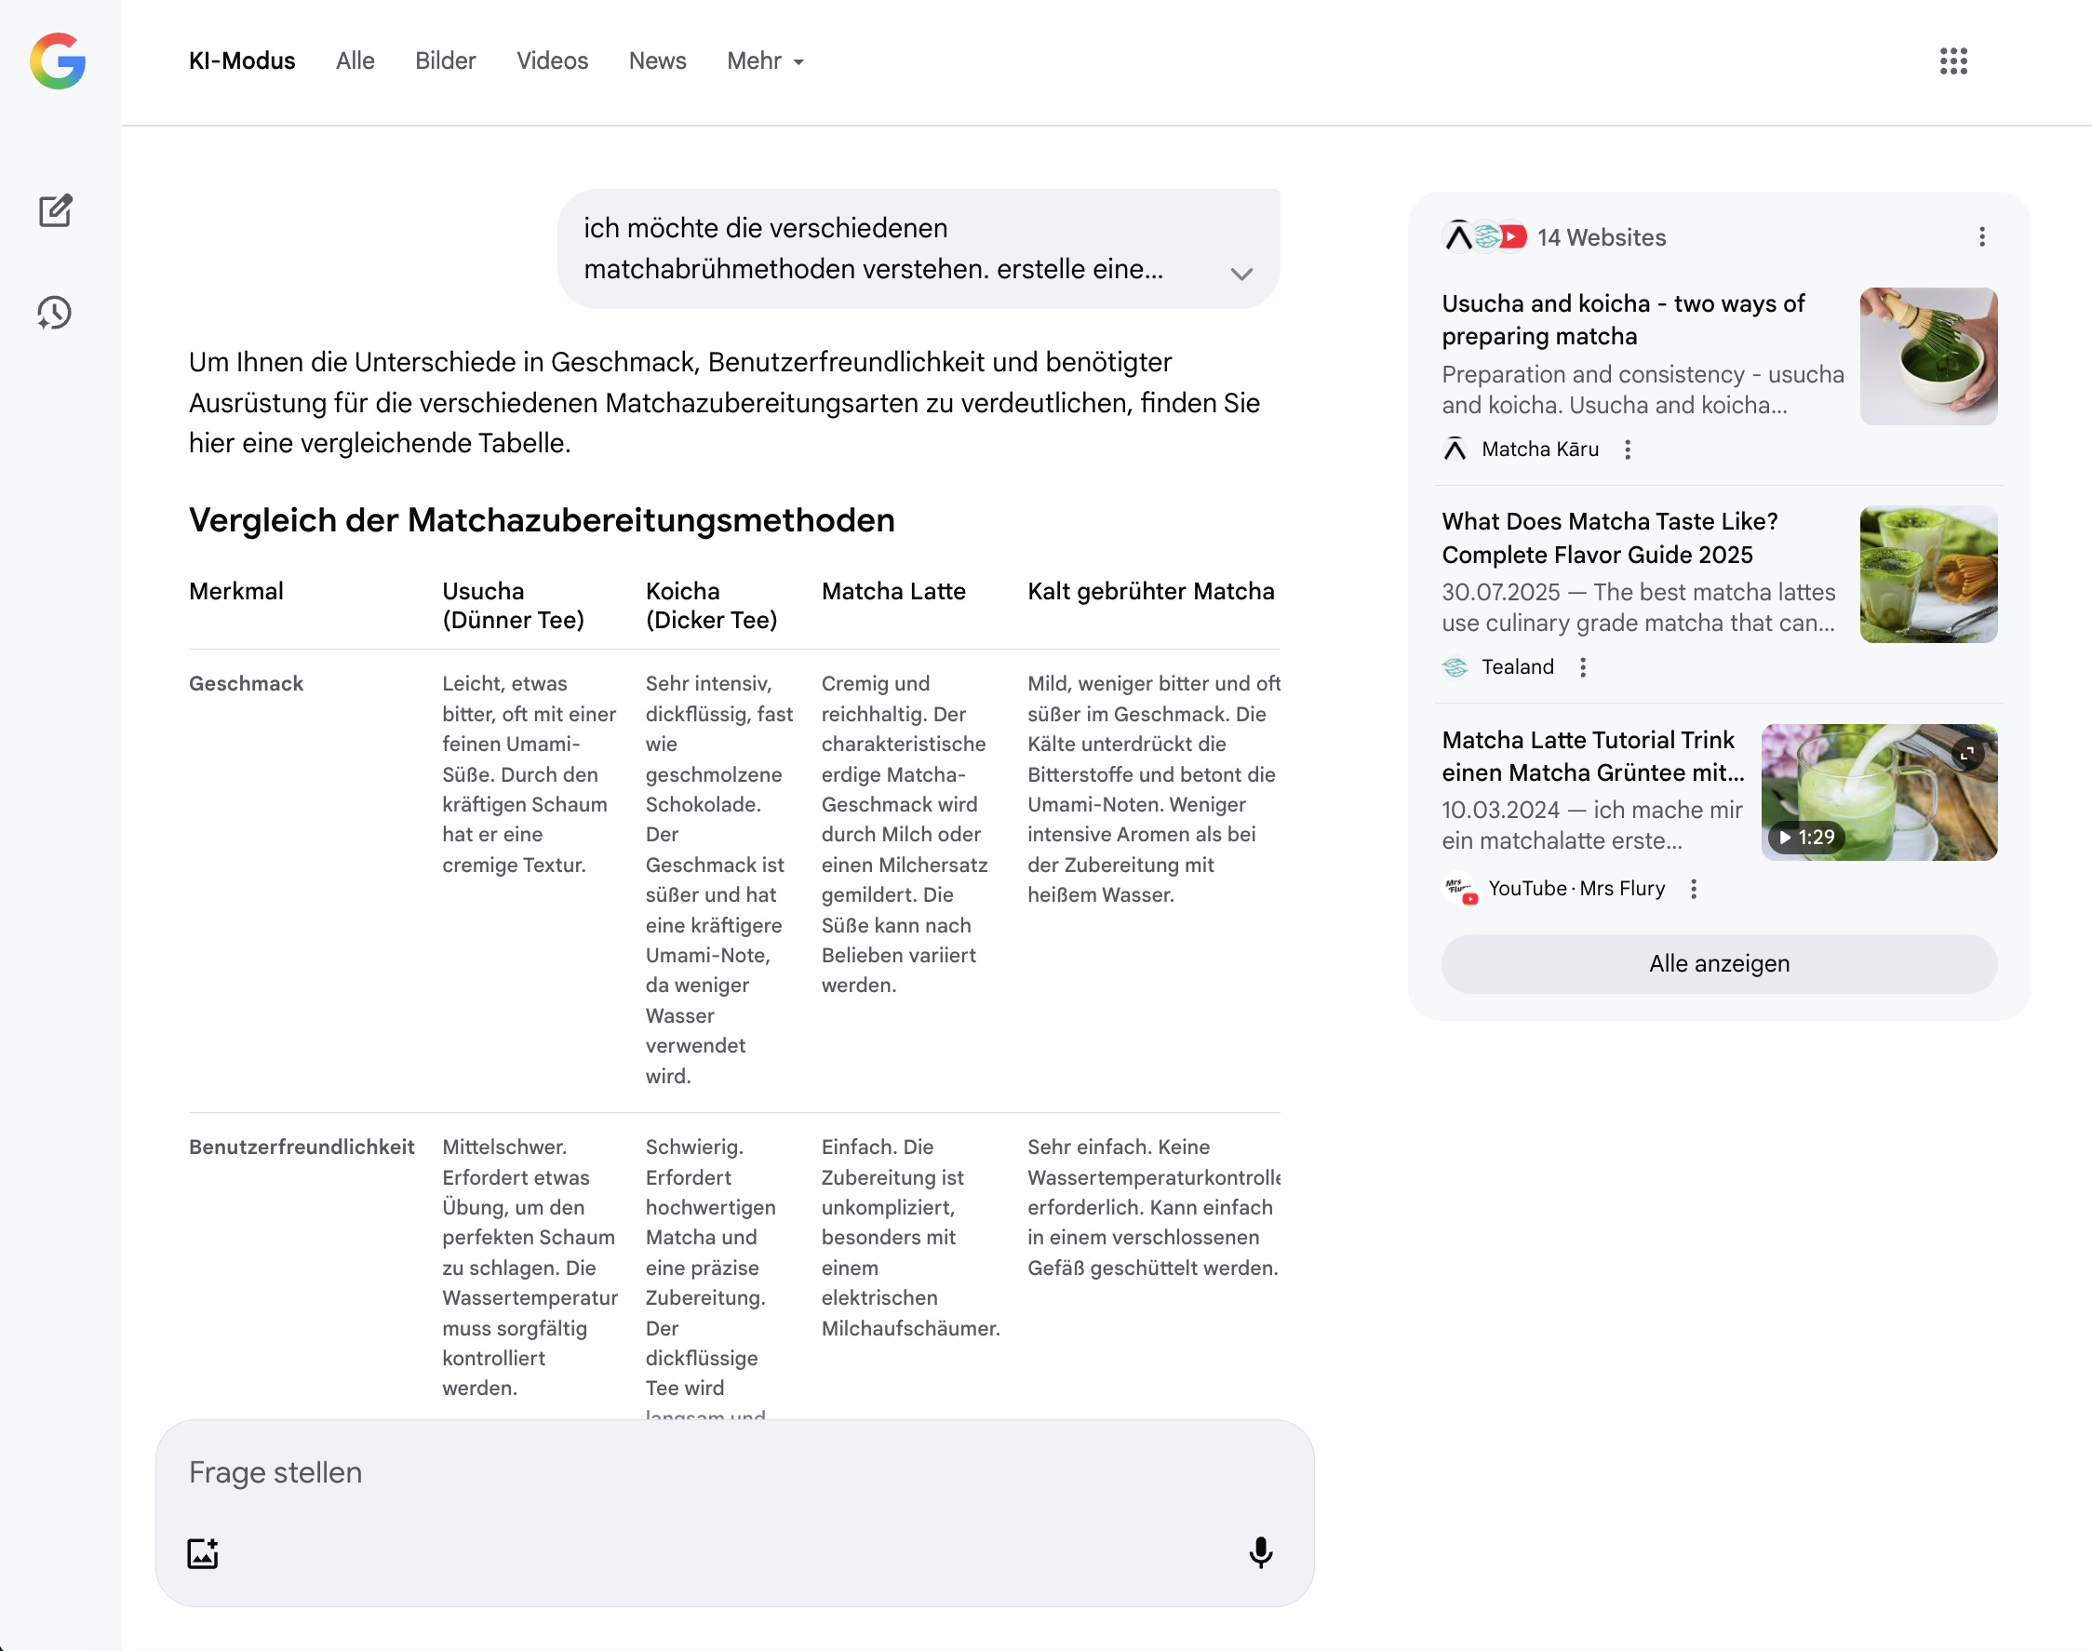Start a new chat with the edit icon

pos(55,210)
